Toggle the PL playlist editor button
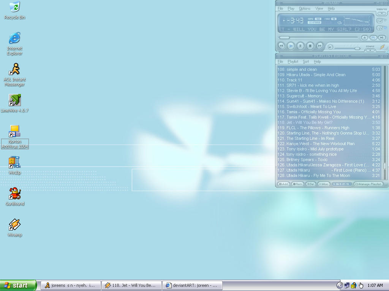Viewport: 389px width, 291px height. pos(373,38)
